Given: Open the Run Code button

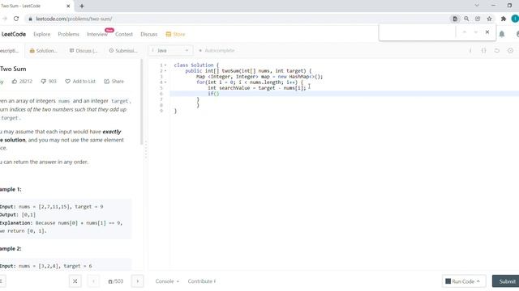Looking at the screenshot, I should (x=463, y=281).
